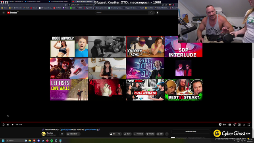The height and width of the screenshot is (143, 254).
Task: Seek using the red progress bar
Action: pos(126,122)
